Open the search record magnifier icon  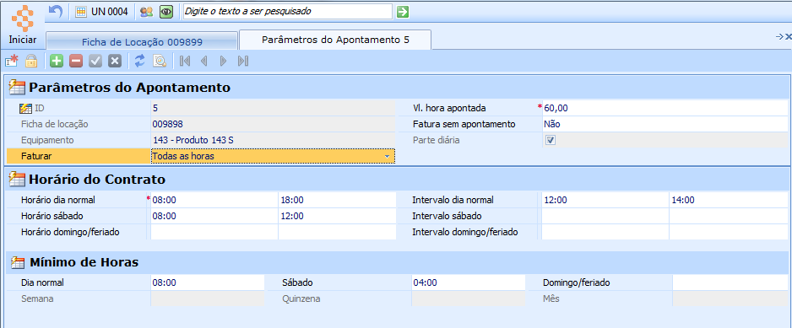[x=160, y=61]
